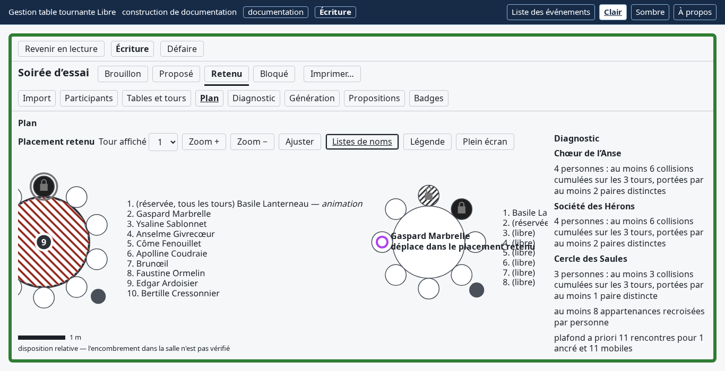
Task: Open the Tour affiché dropdown
Action: [163, 142]
